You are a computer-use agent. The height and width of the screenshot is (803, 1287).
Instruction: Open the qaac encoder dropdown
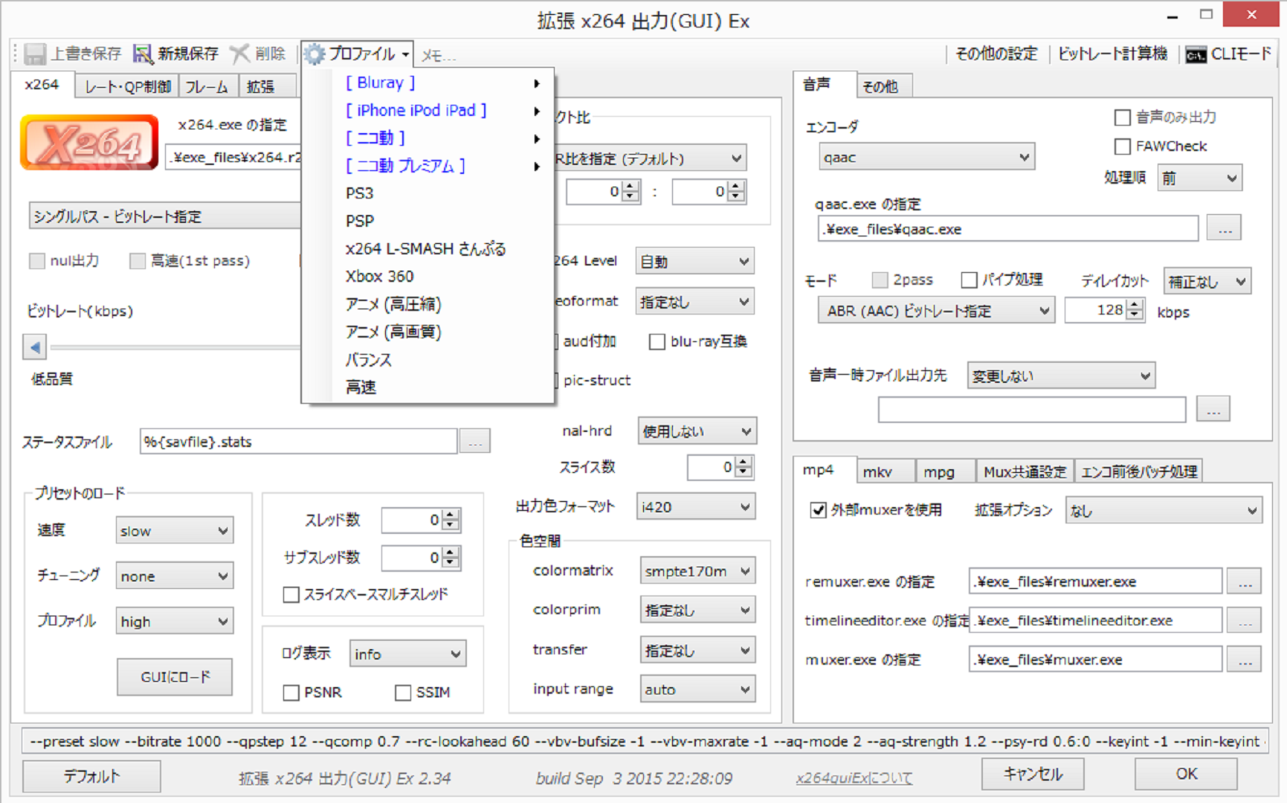pyautogui.click(x=926, y=157)
